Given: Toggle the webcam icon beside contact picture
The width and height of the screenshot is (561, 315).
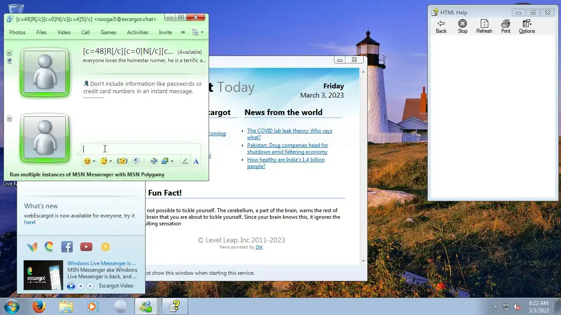Looking at the screenshot, I should click(x=9, y=61).
